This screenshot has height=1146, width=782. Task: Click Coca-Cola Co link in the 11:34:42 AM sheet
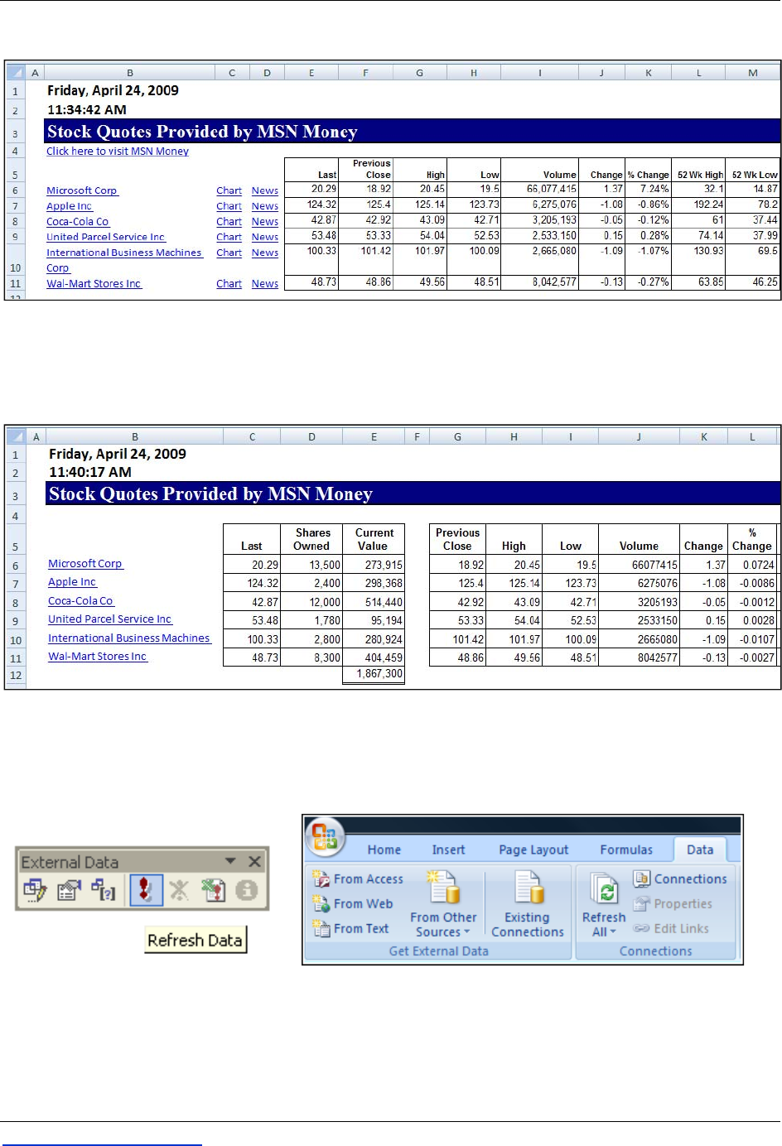78,222
